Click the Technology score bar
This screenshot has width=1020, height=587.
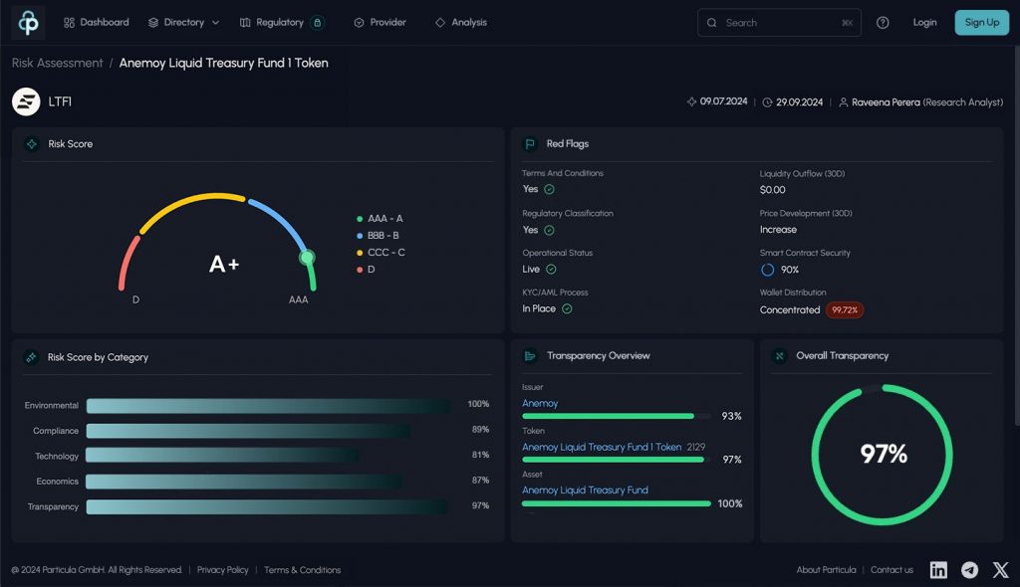coord(223,455)
